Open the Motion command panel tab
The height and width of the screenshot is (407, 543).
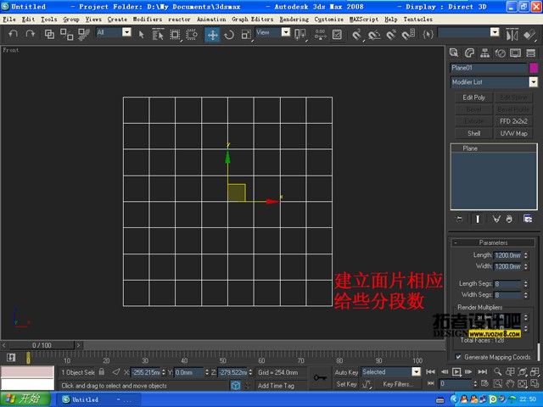500,53
